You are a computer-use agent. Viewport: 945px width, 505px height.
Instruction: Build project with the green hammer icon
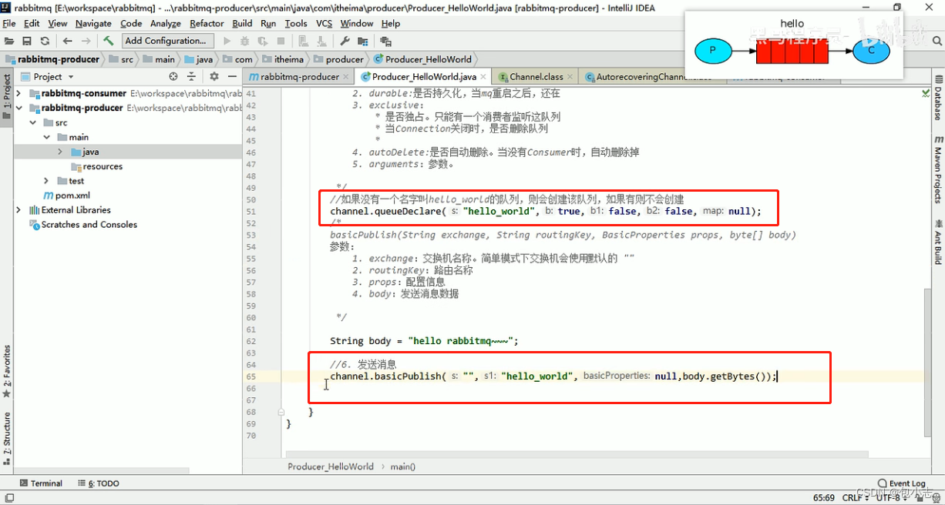109,41
